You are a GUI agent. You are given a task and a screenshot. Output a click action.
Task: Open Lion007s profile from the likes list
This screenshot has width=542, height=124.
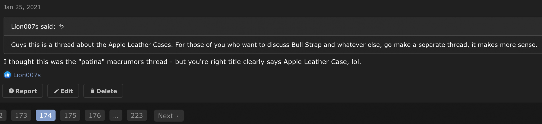[x=27, y=75]
